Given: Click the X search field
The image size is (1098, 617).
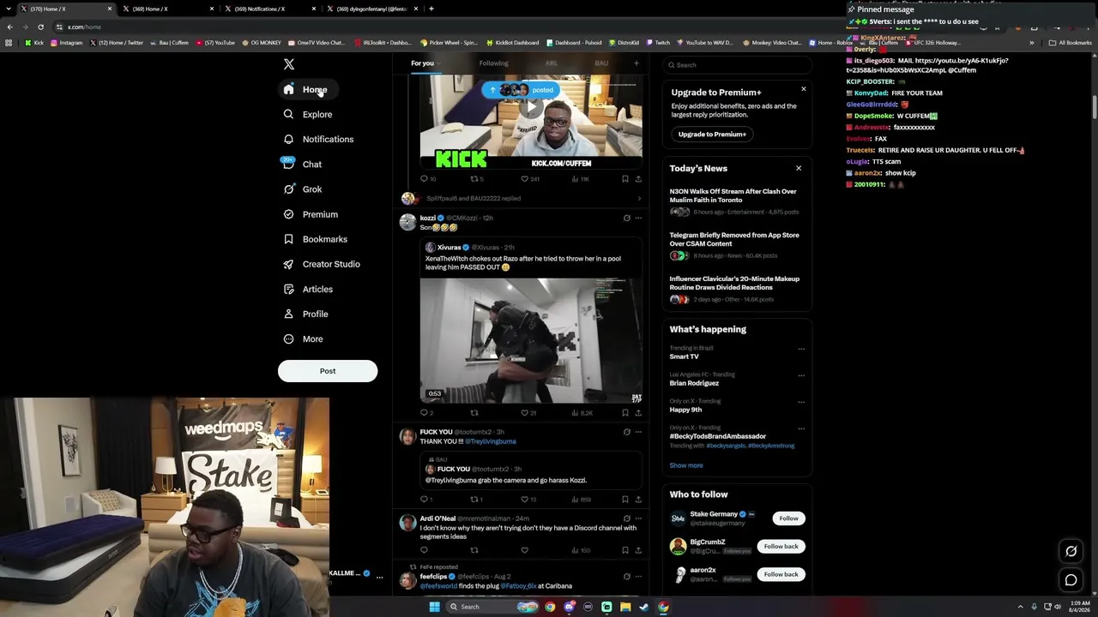Looking at the screenshot, I should [x=737, y=65].
